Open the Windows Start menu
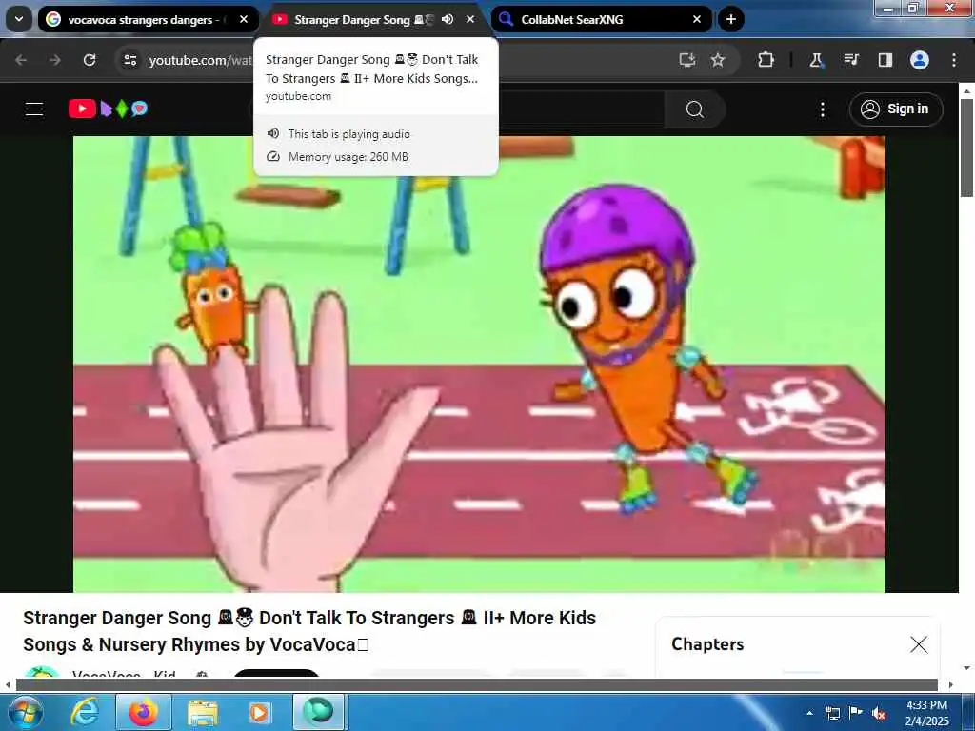 tap(24, 712)
